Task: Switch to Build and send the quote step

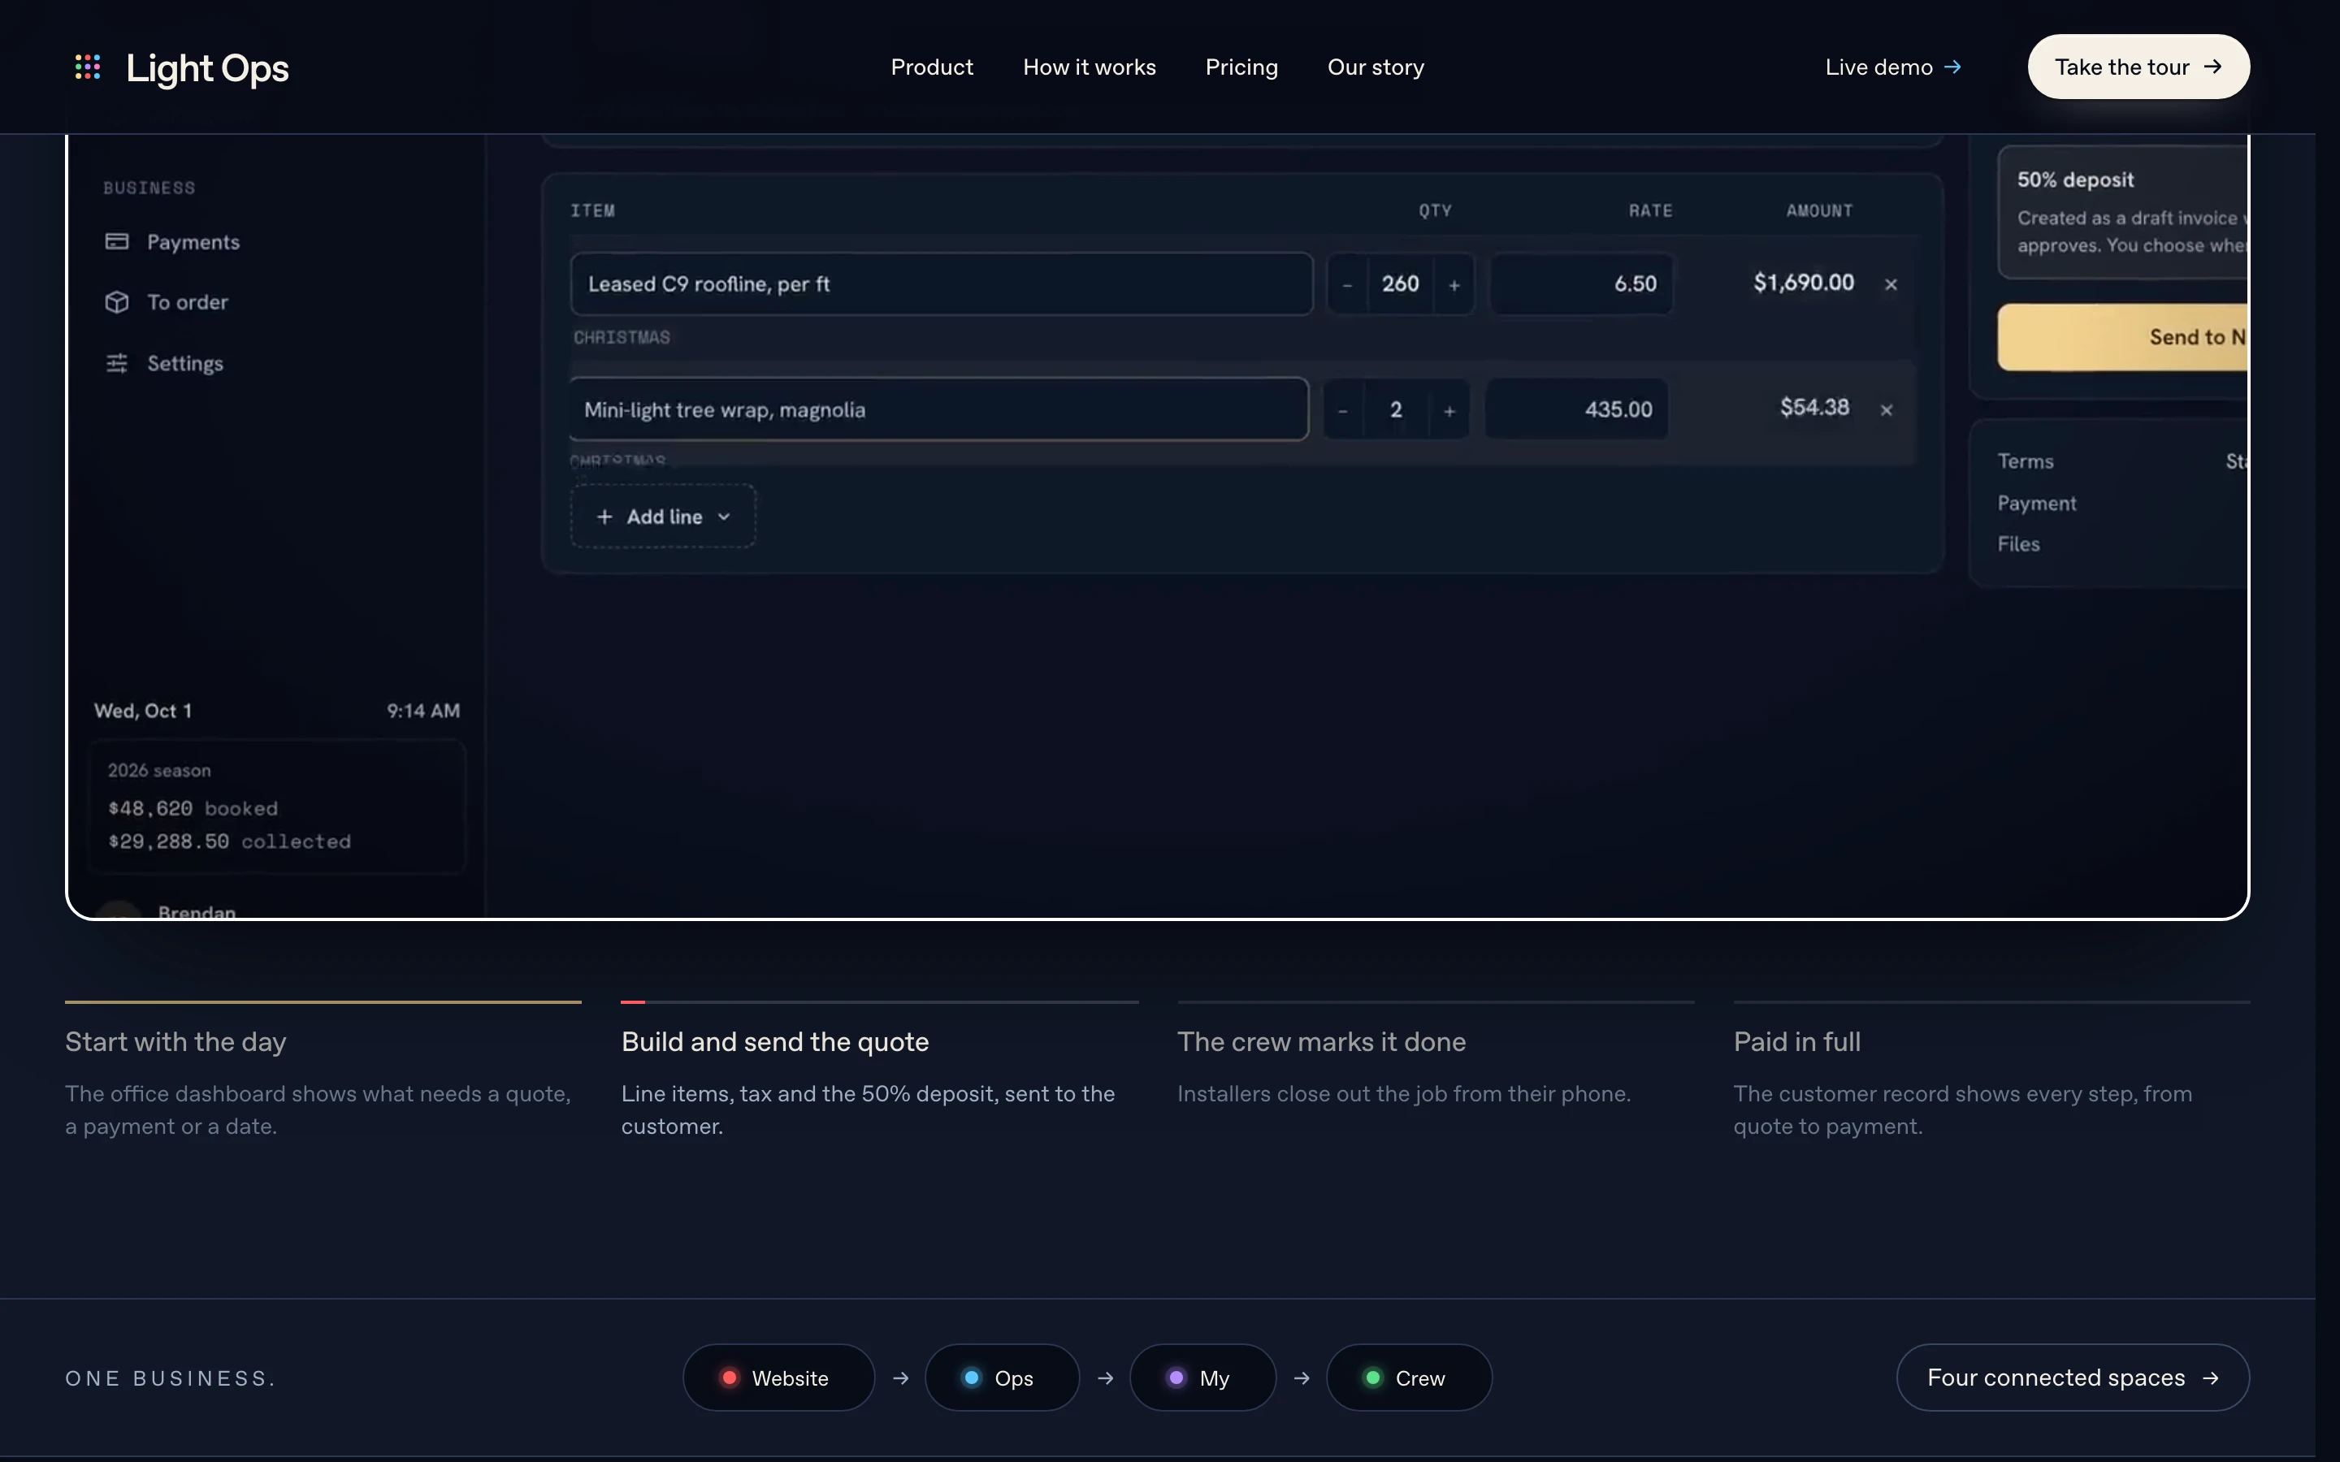Action: [880, 1071]
